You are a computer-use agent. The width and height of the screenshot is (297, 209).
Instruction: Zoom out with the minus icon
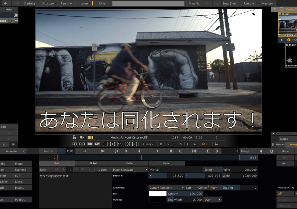105,144
